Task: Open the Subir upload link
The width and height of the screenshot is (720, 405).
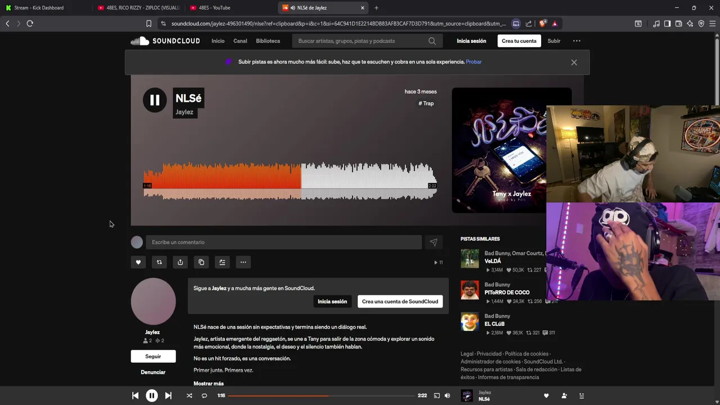Action: coord(554,41)
